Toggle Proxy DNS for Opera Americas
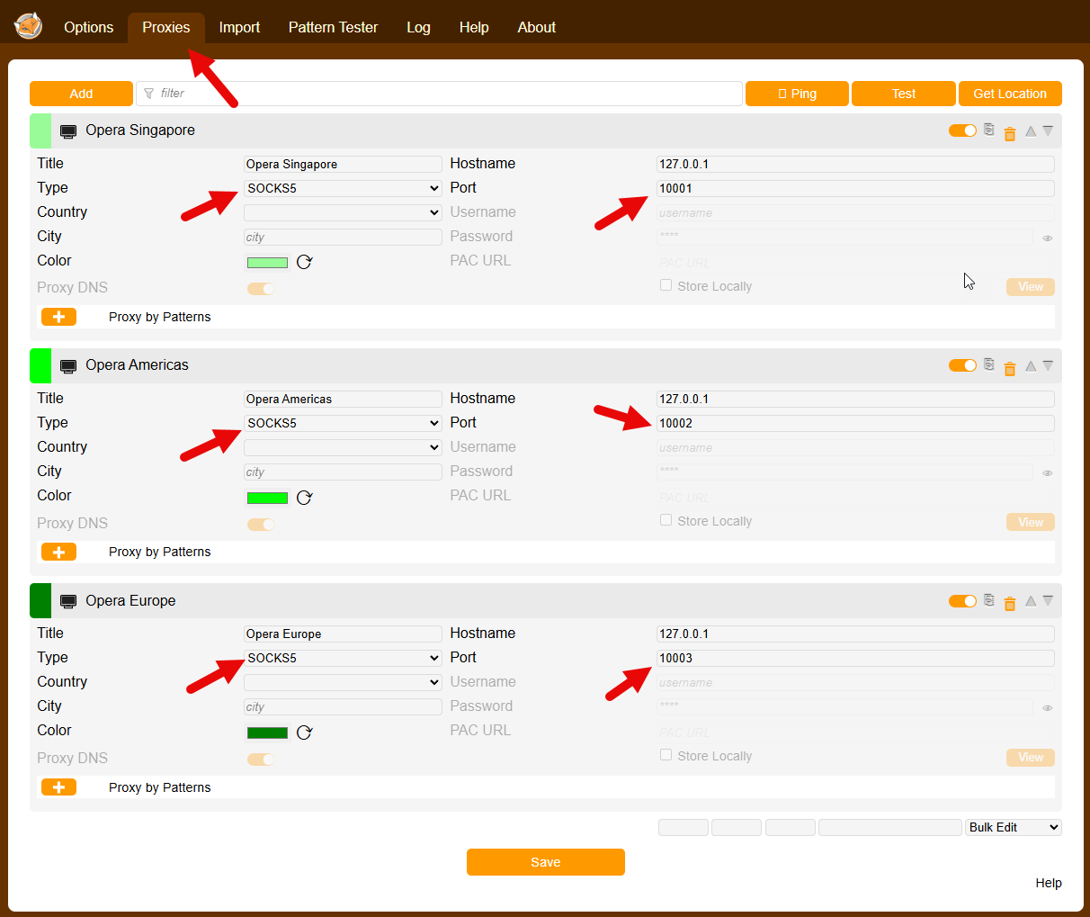Viewport: 1090px width, 917px height. tap(261, 525)
